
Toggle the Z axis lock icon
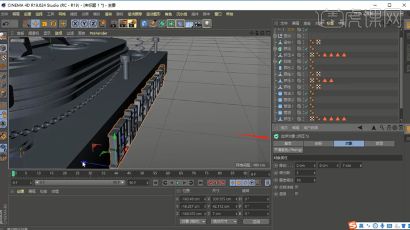[x=92, y=23]
